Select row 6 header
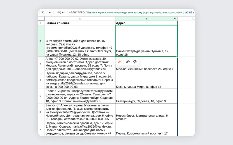Screen dimensions: 233x145 click(x=41, y=112)
